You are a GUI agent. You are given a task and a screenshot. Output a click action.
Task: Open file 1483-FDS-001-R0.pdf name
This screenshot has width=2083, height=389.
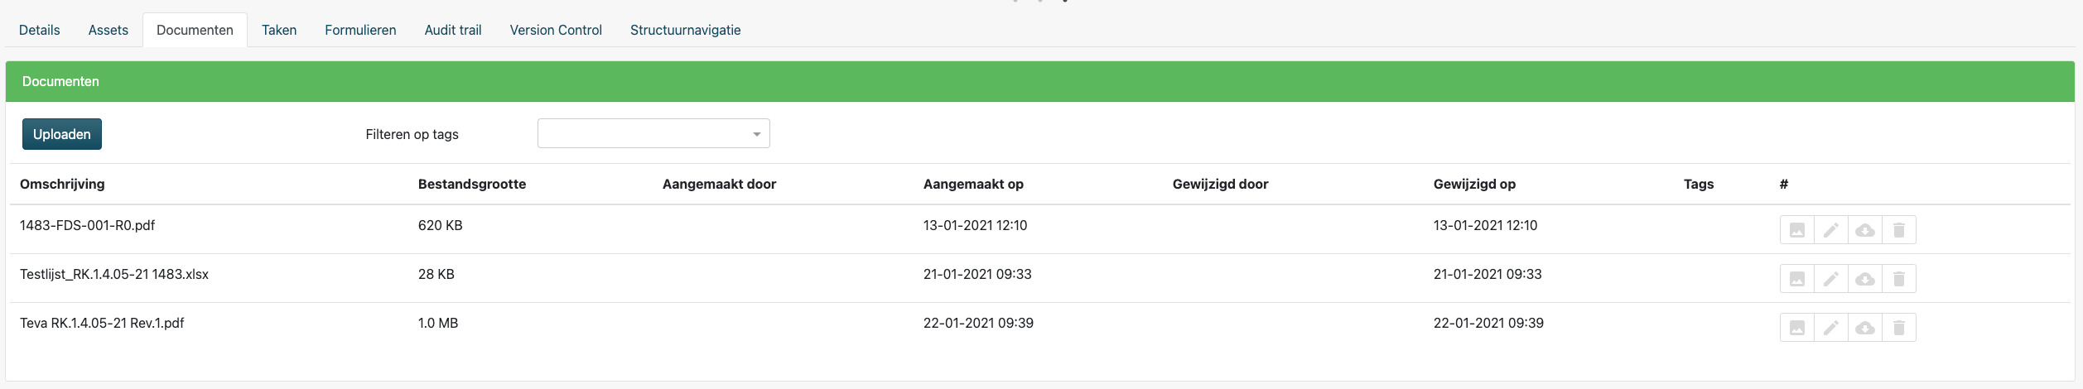88,225
